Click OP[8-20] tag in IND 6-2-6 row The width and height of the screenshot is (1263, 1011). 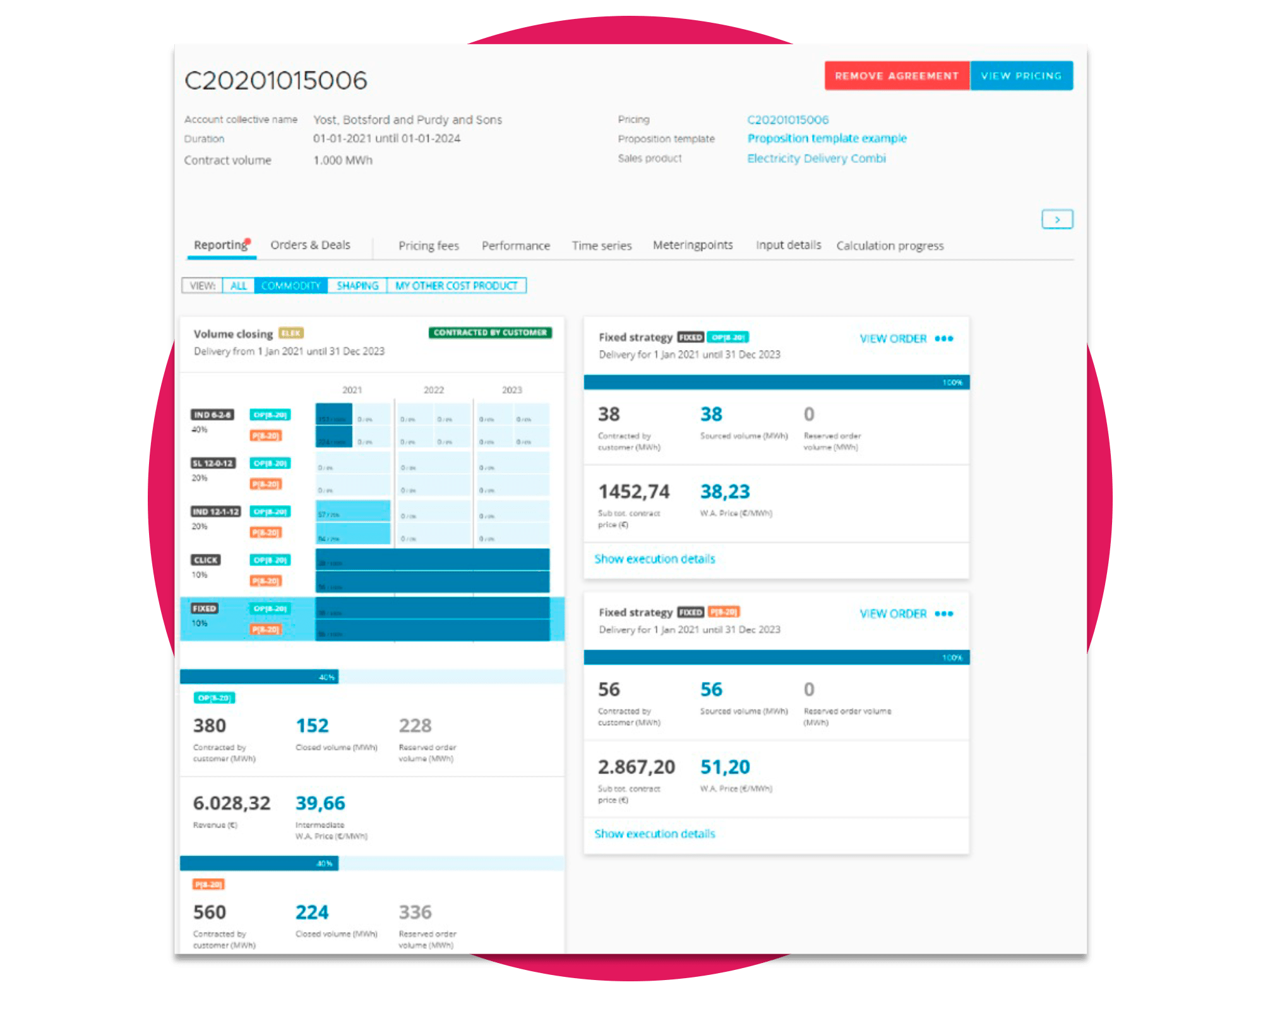pyautogui.click(x=270, y=415)
